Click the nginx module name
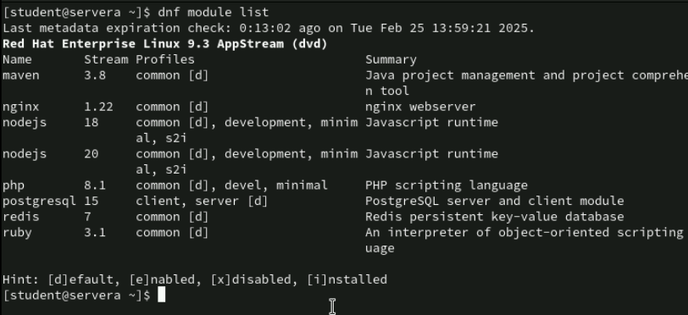Viewport: 688px width, 315px height. click(20, 107)
